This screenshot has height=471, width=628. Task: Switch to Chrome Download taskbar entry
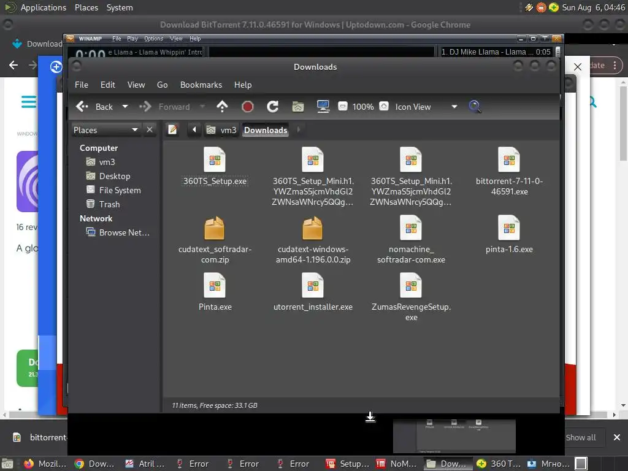pos(95,464)
